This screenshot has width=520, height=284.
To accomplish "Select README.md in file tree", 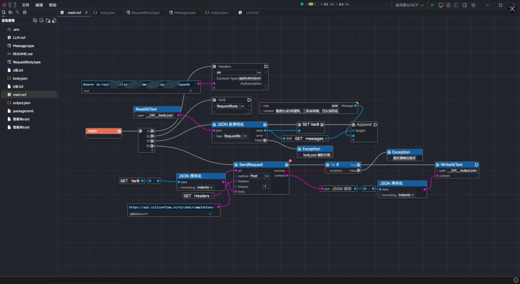I will point(23,54).
